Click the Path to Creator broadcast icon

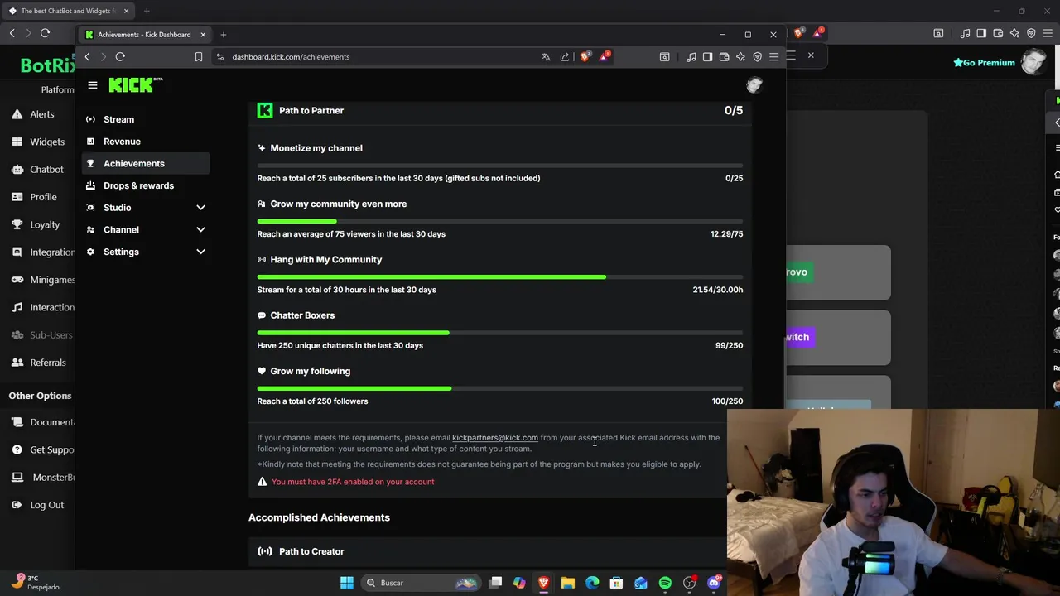coord(265,551)
